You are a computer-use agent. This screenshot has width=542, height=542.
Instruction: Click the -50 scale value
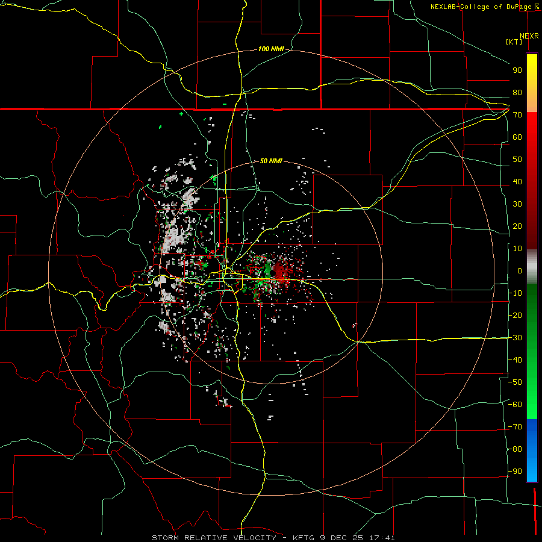(515, 382)
